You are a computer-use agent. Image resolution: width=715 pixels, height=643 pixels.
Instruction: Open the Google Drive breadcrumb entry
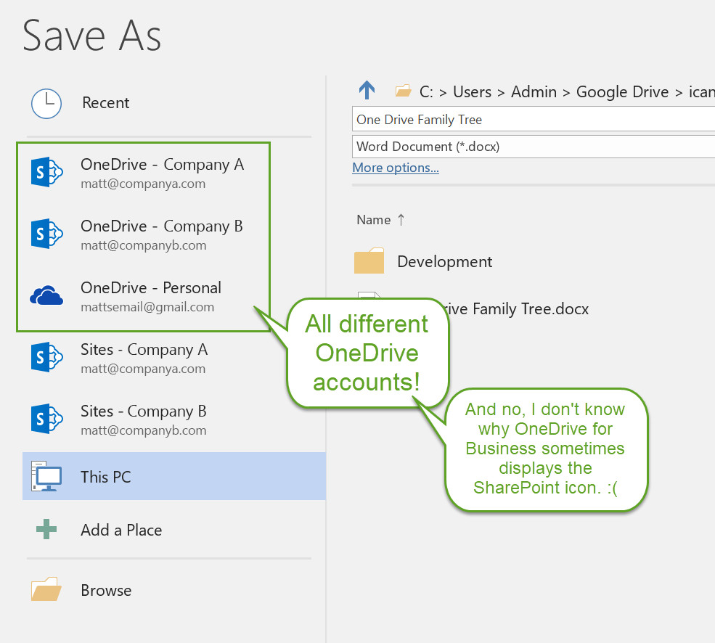coord(621,91)
